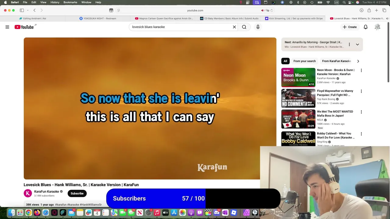Open Firefox from the Dock
Screen dimensions: 390x219
pyautogui.click(x=37, y=213)
